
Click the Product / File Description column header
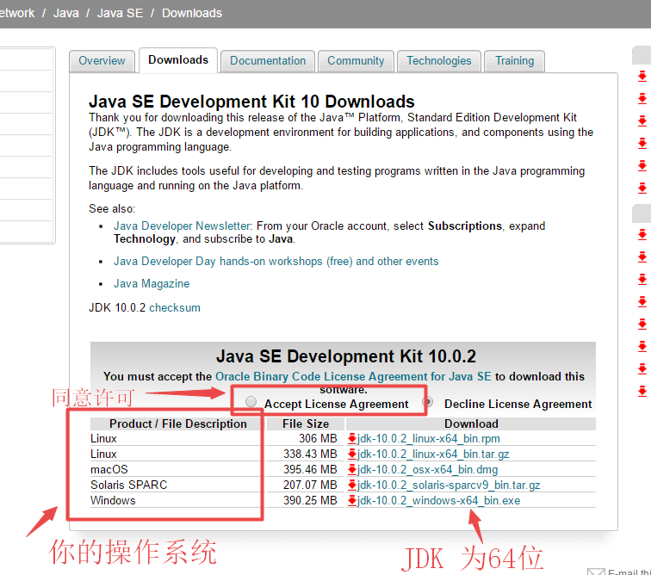177,424
